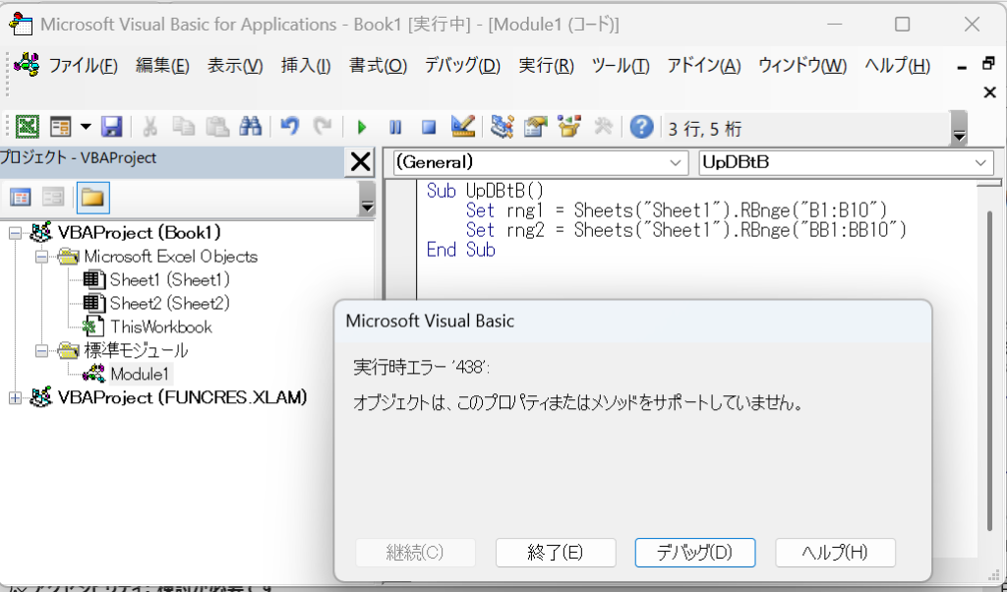Open the 編集(E) menu
Image resolution: width=1007 pixels, height=592 pixels.
[x=162, y=66]
